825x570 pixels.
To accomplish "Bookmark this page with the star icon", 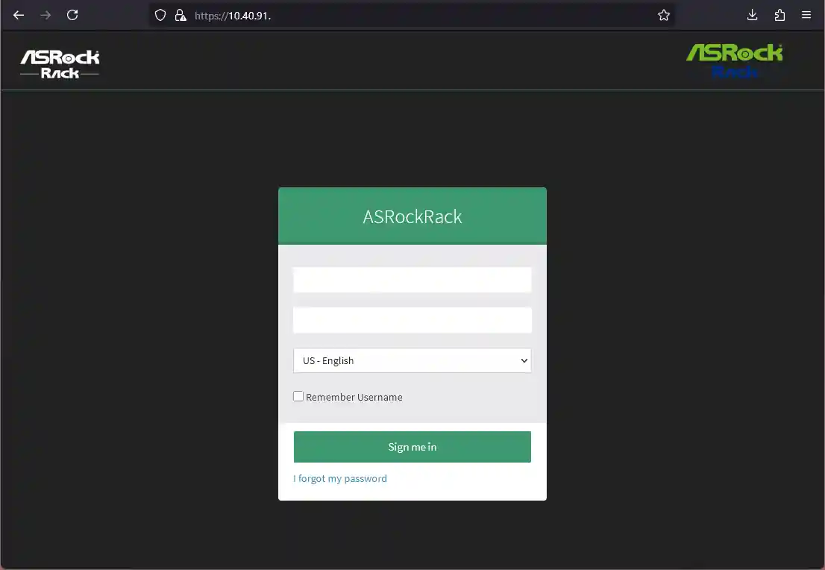I will (x=663, y=15).
